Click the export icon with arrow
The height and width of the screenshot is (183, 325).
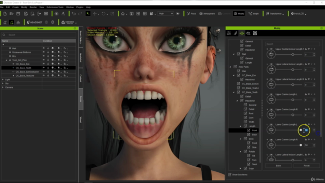tap(39, 14)
